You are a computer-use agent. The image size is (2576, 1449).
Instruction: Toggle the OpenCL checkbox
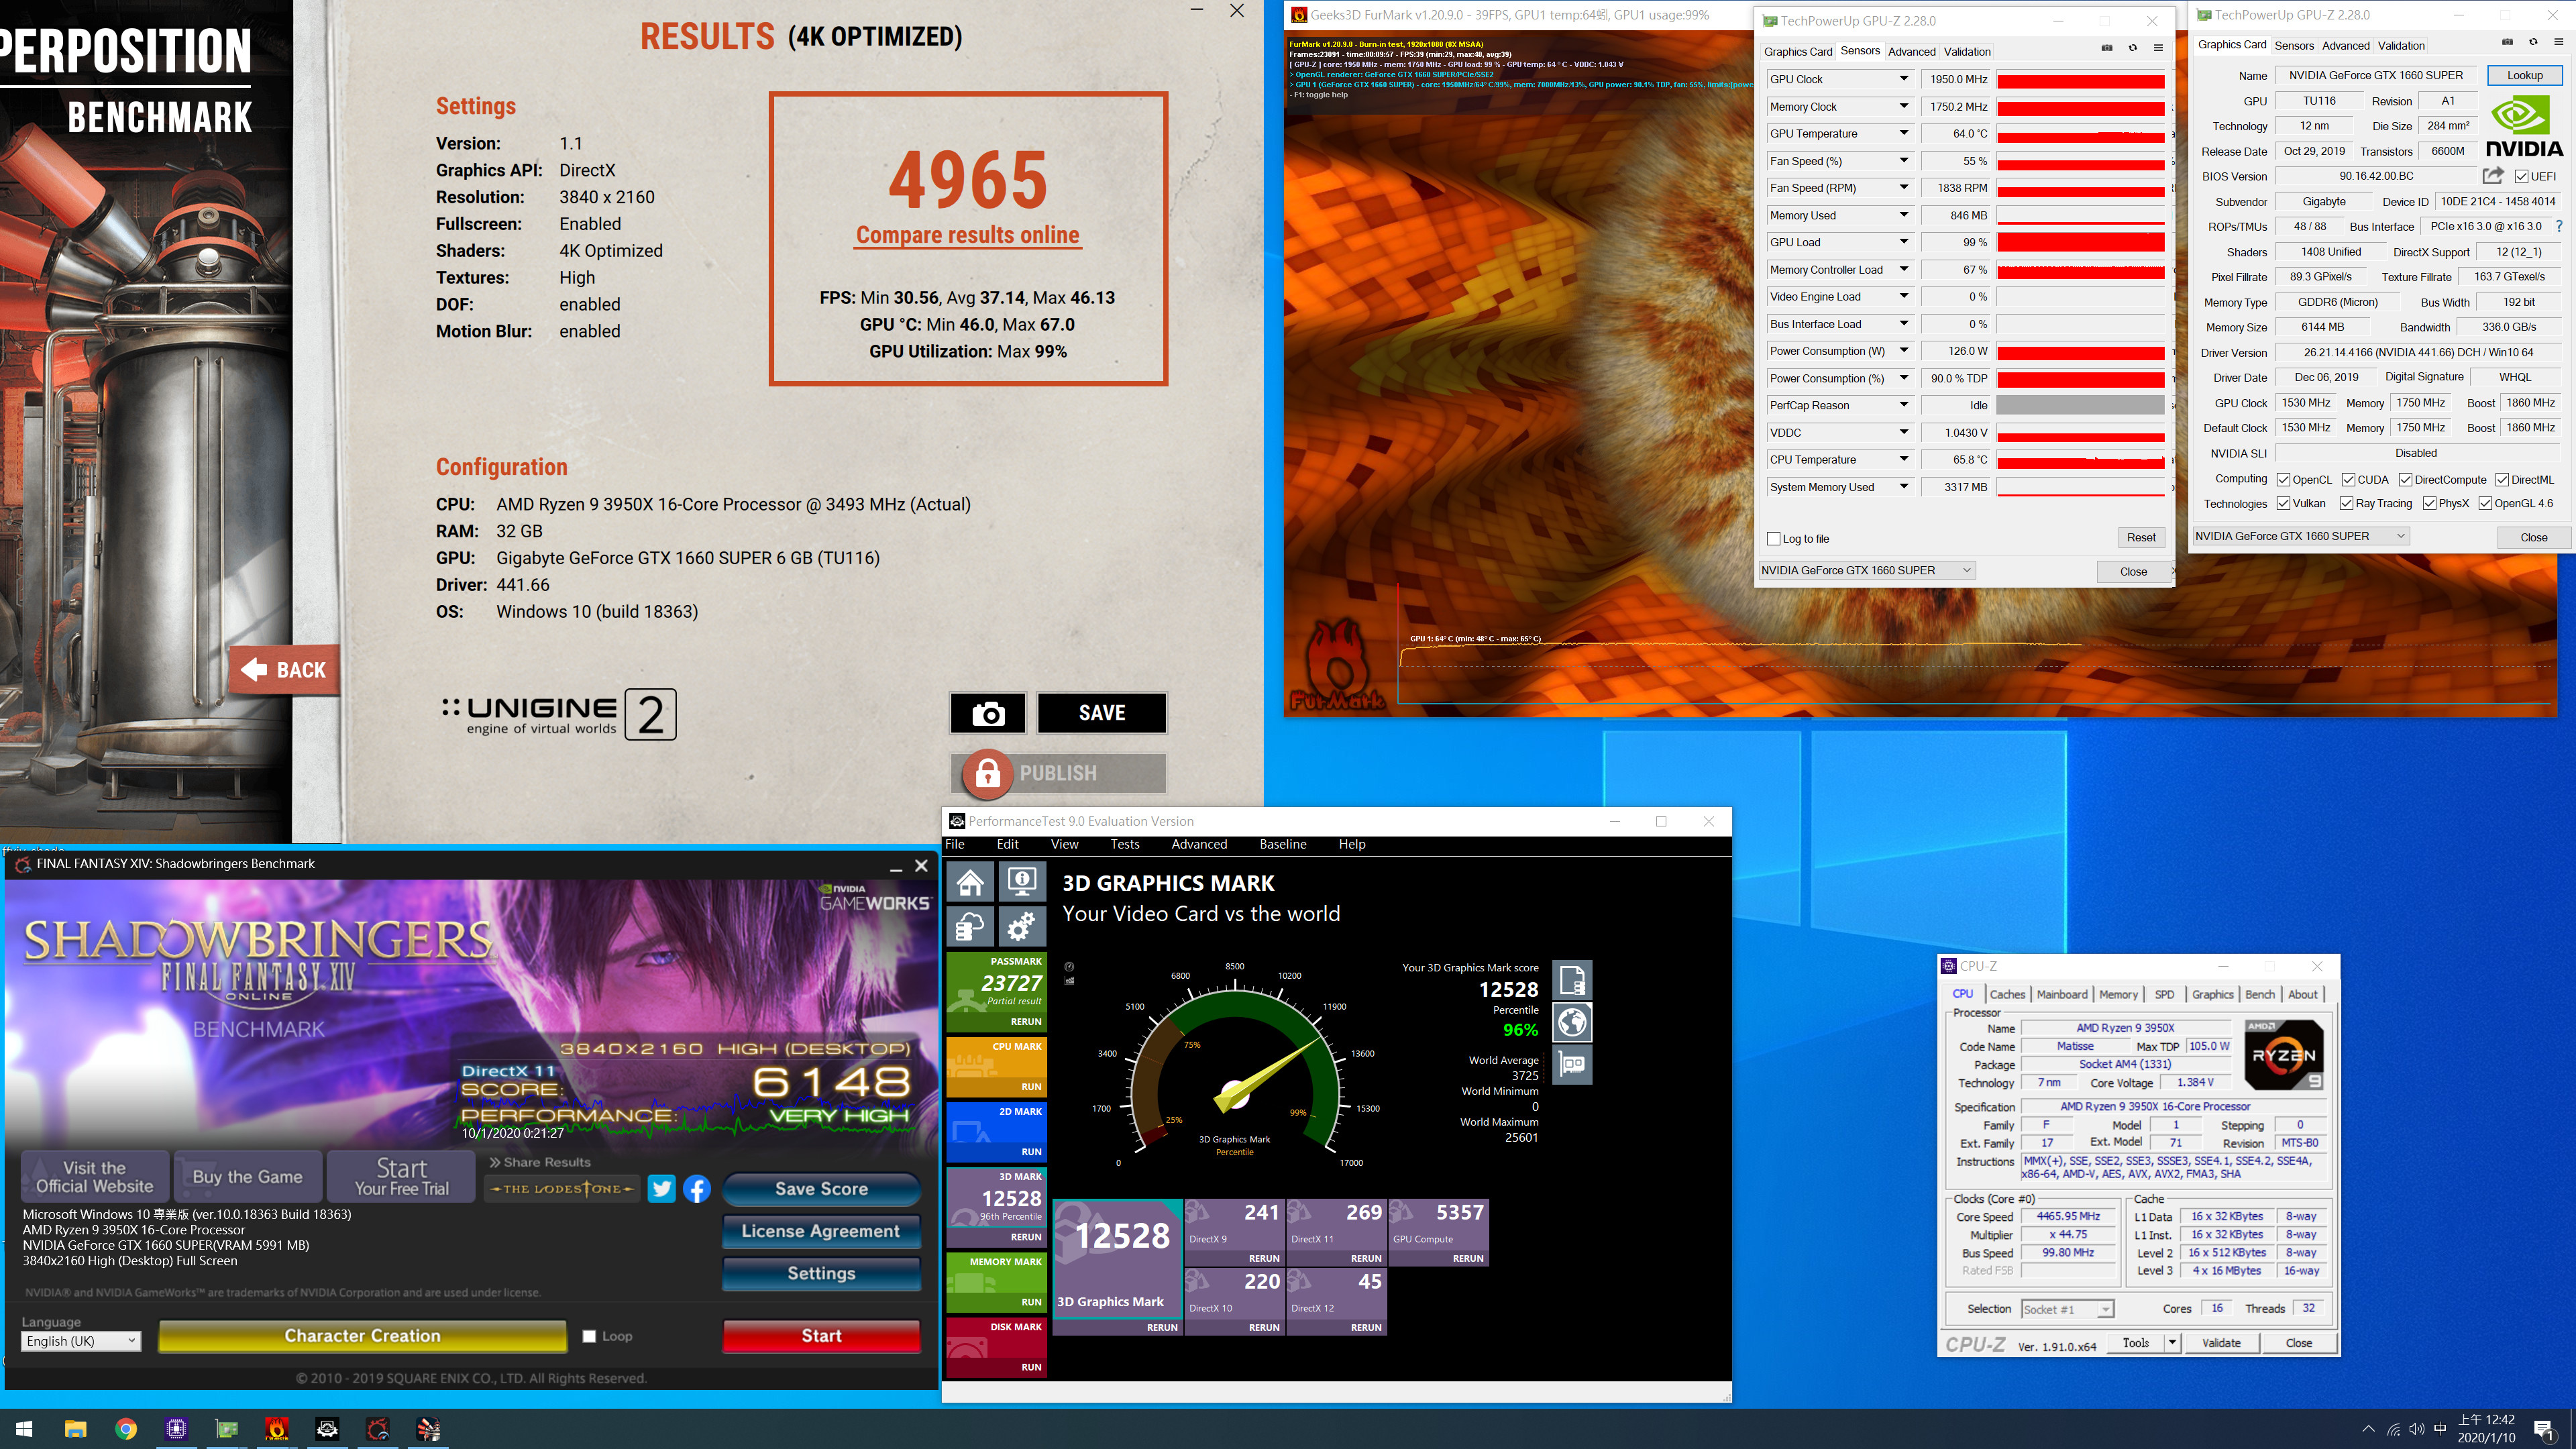point(2283,480)
